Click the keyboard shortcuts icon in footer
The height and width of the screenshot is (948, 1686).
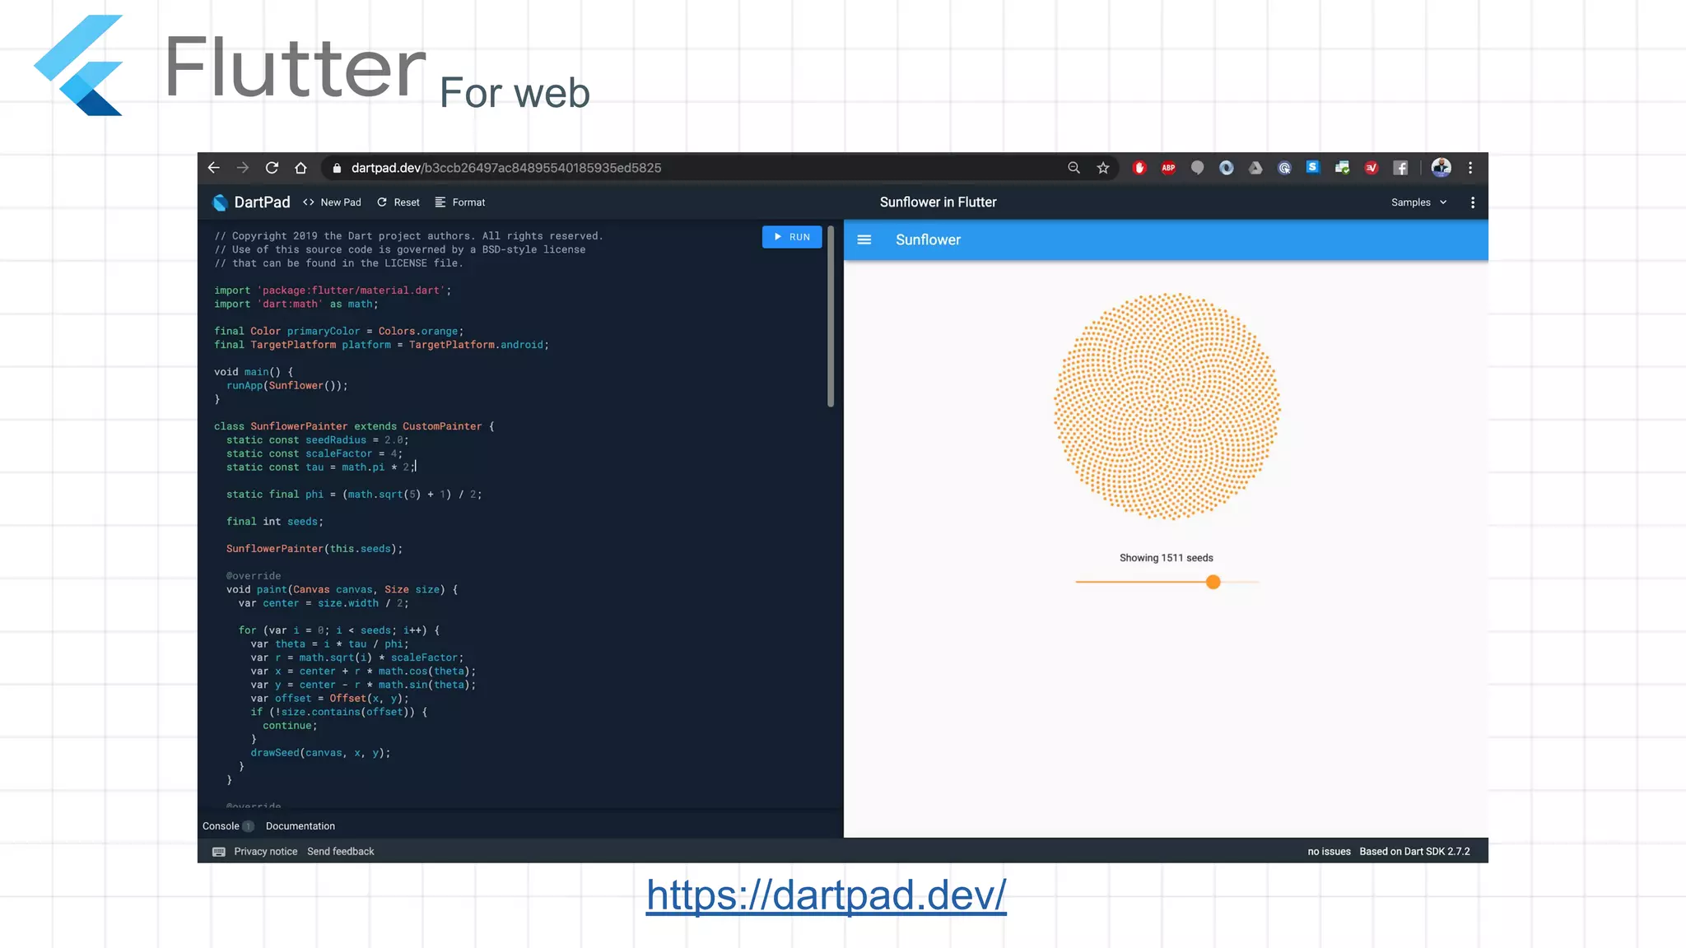point(219,852)
